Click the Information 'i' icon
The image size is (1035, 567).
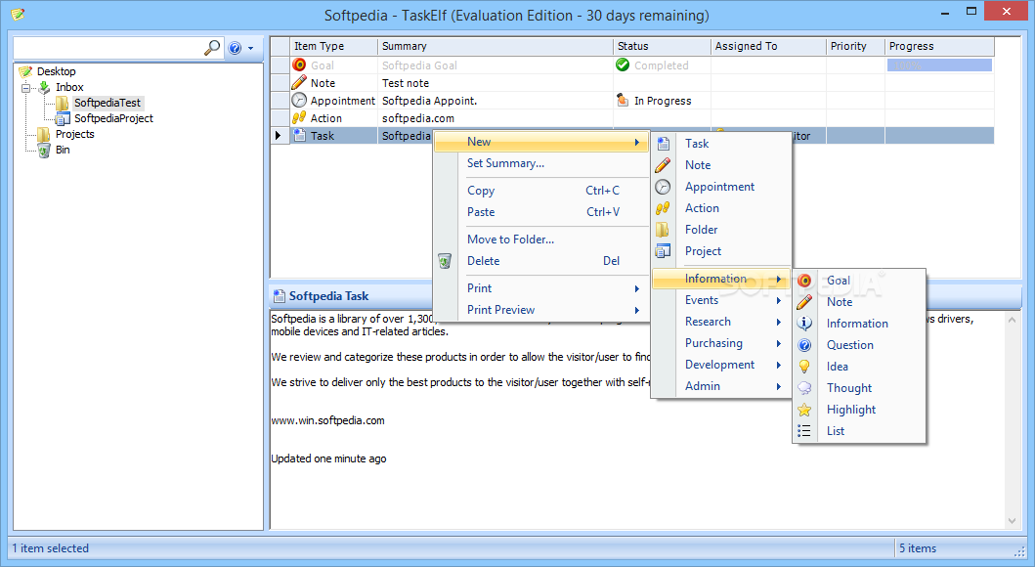coord(804,324)
